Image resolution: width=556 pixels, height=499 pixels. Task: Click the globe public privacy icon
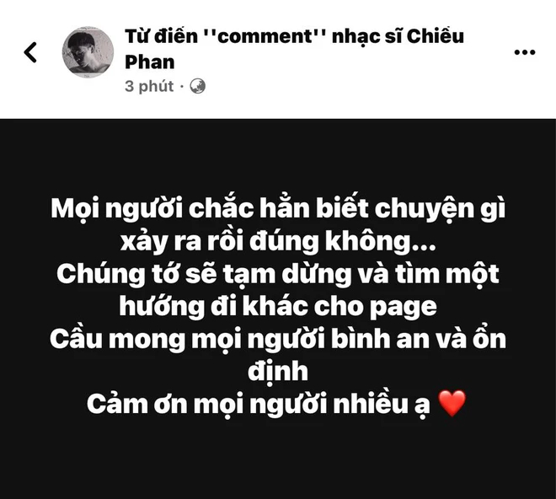[x=197, y=86]
